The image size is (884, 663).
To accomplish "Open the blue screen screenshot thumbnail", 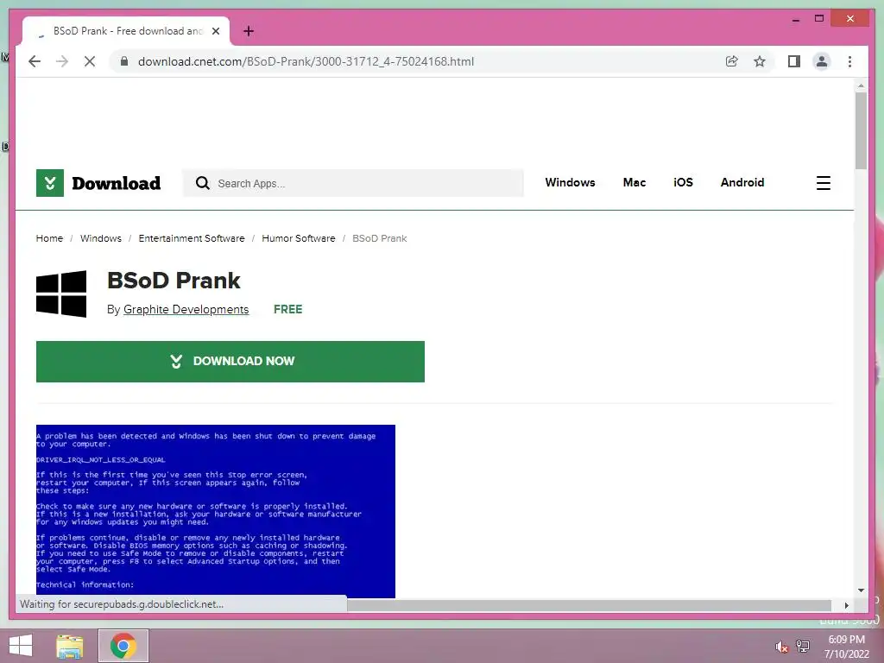I will pyautogui.click(x=215, y=511).
